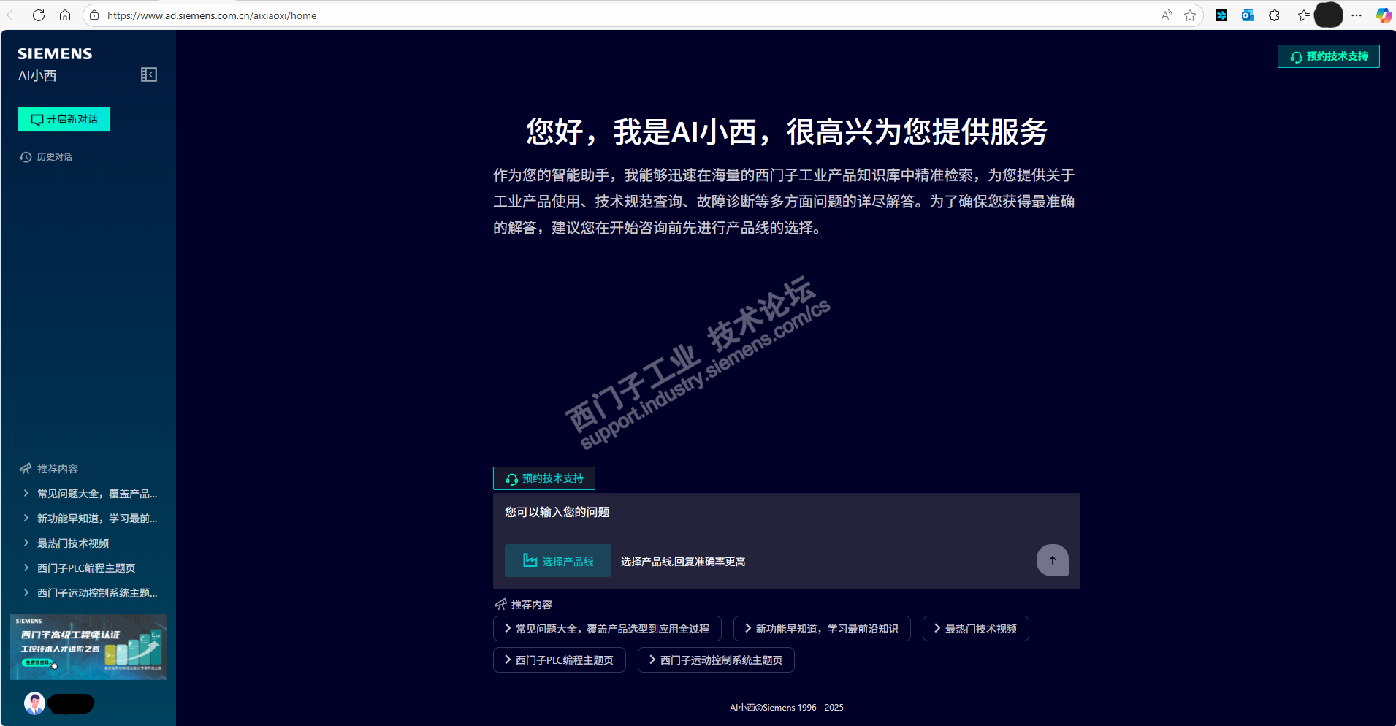The width and height of the screenshot is (1396, 726).
Task: Open main-area 西门子PLC编程主题页 chip
Action: (560, 660)
